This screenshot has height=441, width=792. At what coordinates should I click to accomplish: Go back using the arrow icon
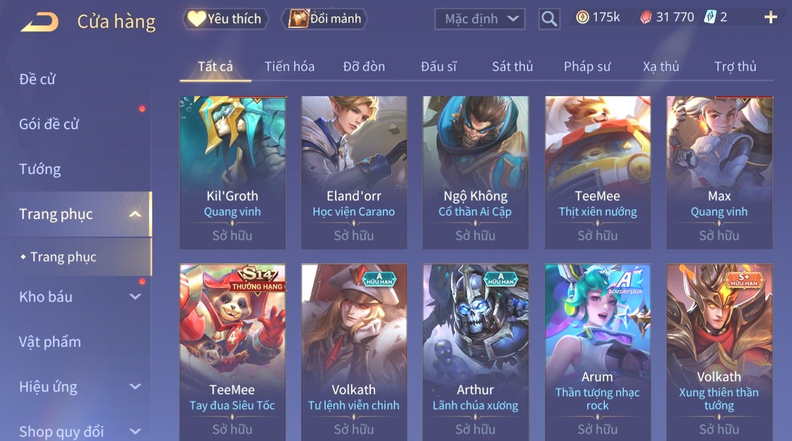coord(39,22)
